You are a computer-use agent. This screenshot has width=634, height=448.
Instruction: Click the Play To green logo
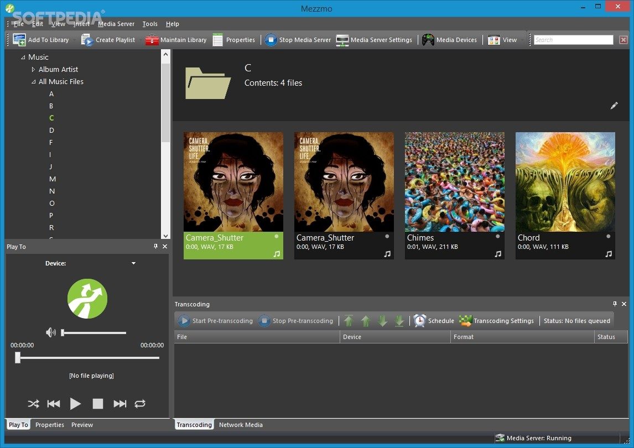pyautogui.click(x=87, y=299)
